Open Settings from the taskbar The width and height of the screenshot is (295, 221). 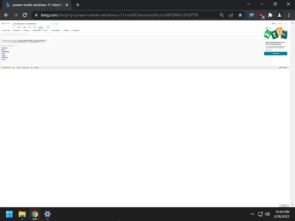[48, 214]
